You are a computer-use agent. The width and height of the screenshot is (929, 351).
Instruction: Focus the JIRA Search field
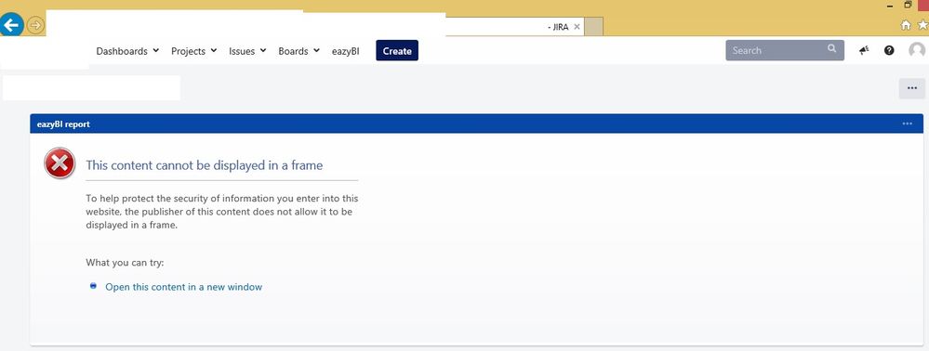(x=785, y=50)
